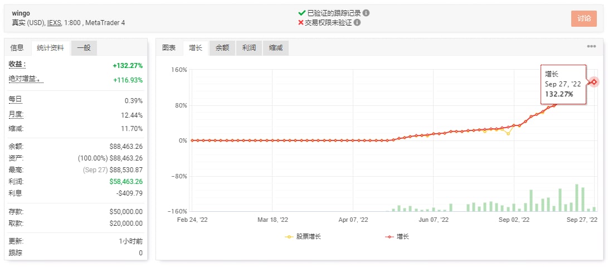The width and height of the screenshot is (608, 267).
Task: Click info icon beside 已验证的跟踪记录
Action: coord(366,13)
